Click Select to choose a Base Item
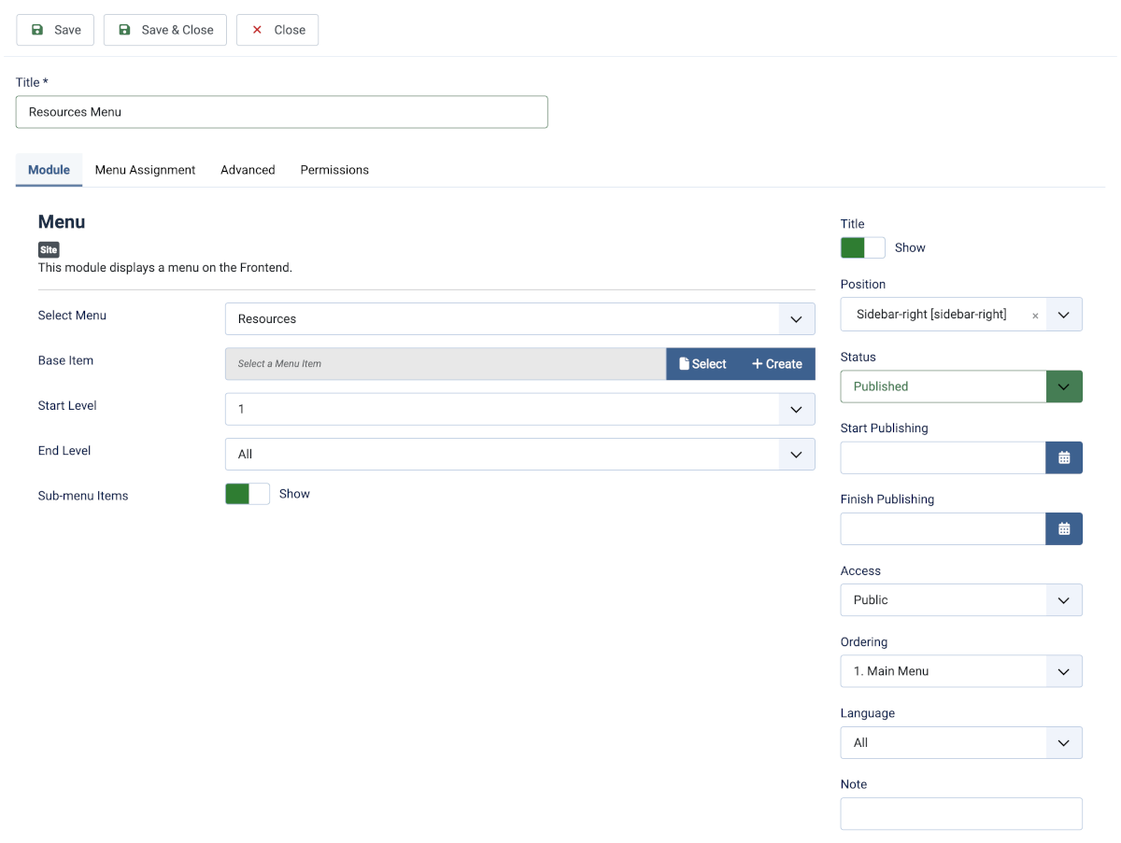The width and height of the screenshot is (1121, 843). pyautogui.click(x=702, y=363)
